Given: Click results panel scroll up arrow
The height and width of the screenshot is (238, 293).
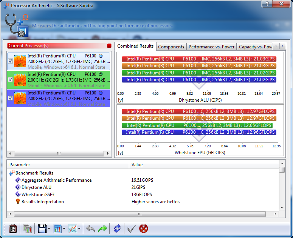Looking at the screenshot, I should coord(282,164).
